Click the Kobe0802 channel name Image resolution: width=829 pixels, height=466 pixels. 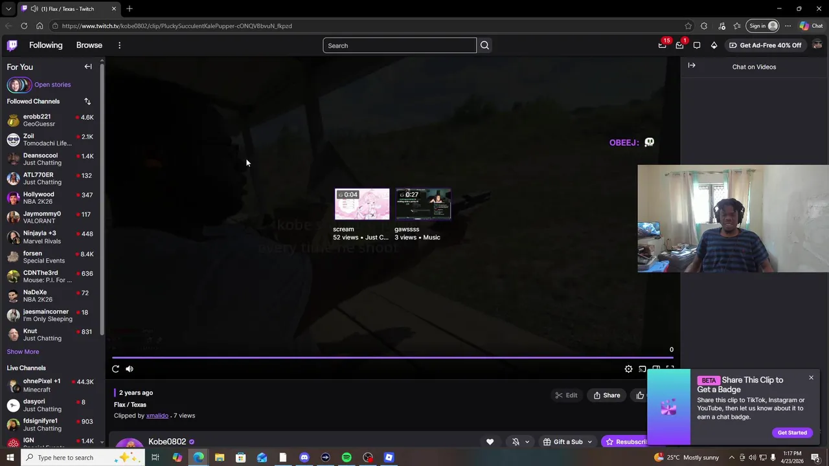[x=167, y=441]
